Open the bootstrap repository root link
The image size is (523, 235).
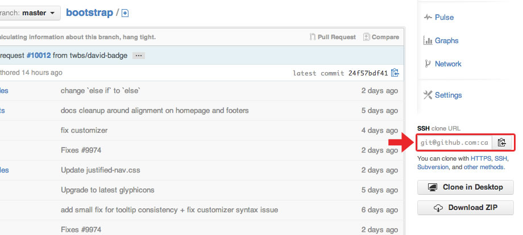89,12
